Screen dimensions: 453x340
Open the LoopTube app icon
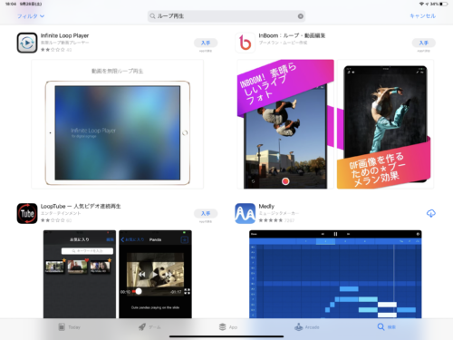point(27,213)
